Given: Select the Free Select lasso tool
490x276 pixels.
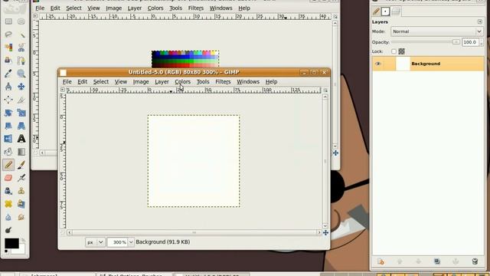Looking at the screenshot, I should (8, 34).
